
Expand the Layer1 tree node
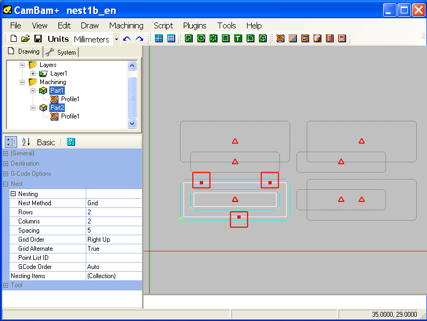(33, 73)
